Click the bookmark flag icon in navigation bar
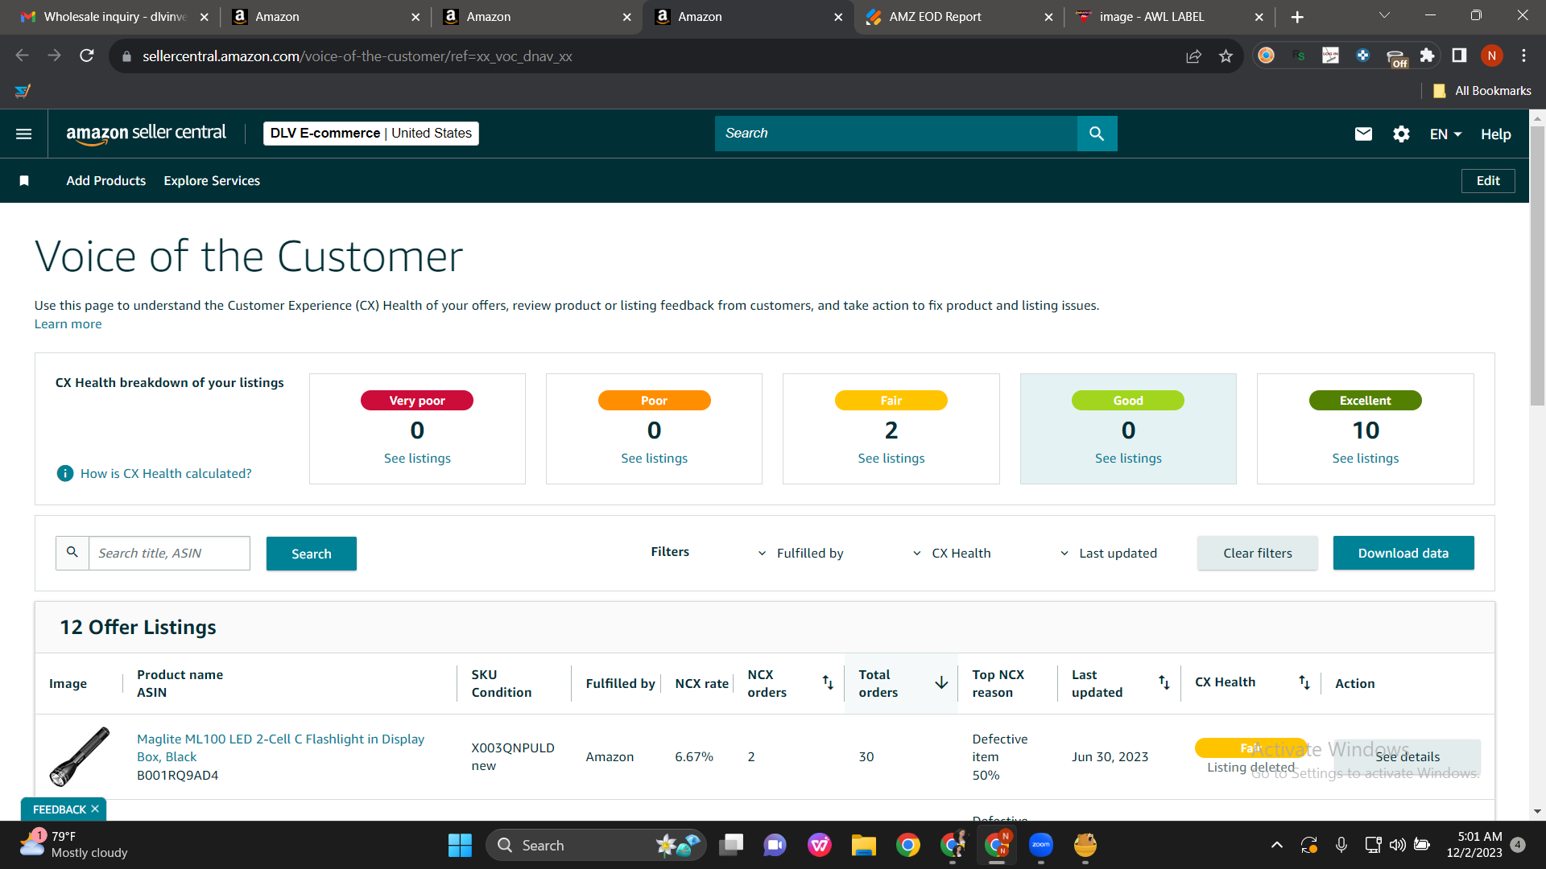The height and width of the screenshot is (869, 1546). pyautogui.click(x=24, y=181)
